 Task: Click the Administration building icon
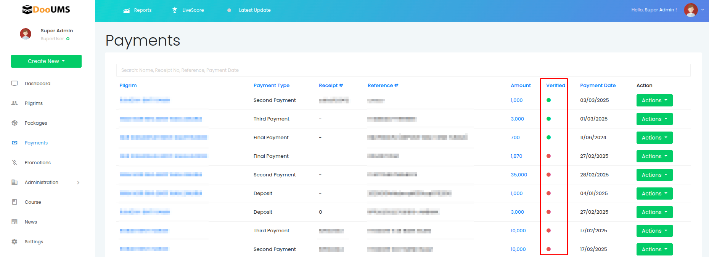point(14,182)
